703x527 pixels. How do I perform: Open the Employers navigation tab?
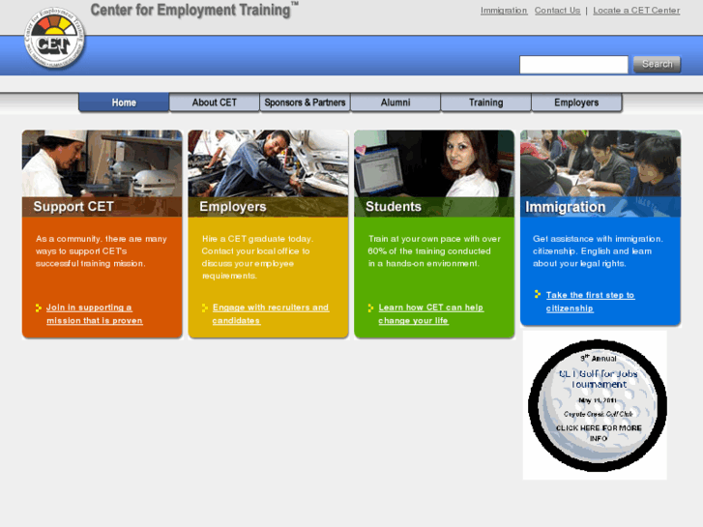[576, 102]
